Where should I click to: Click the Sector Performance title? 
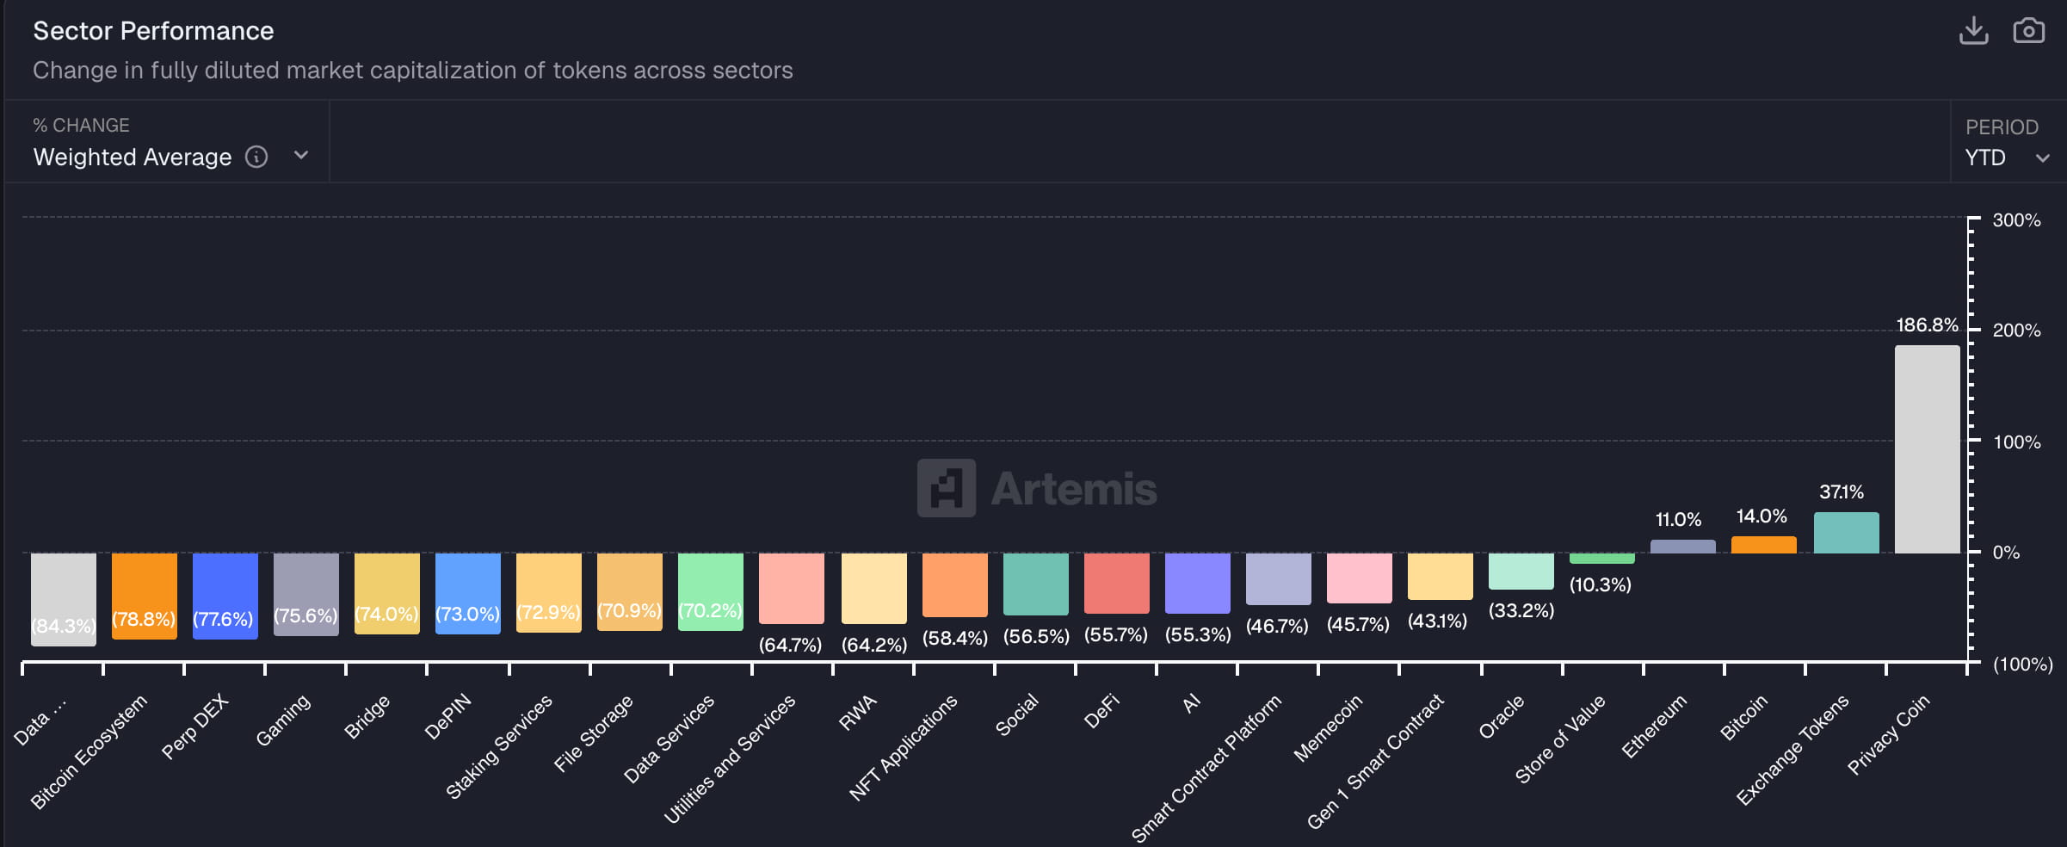pyautogui.click(x=153, y=30)
